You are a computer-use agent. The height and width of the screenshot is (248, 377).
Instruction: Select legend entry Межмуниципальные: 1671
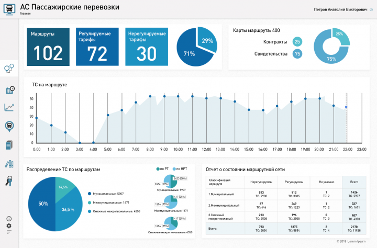109,202
